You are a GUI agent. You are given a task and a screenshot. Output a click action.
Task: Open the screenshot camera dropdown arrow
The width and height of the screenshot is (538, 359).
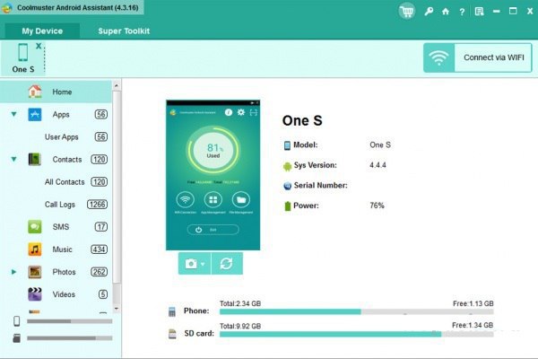pos(203,264)
